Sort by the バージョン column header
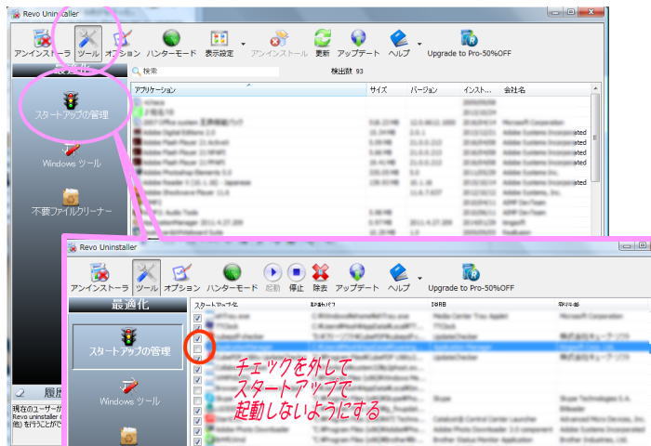Screen dimensions: 651x446 pyautogui.click(x=434, y=89)
